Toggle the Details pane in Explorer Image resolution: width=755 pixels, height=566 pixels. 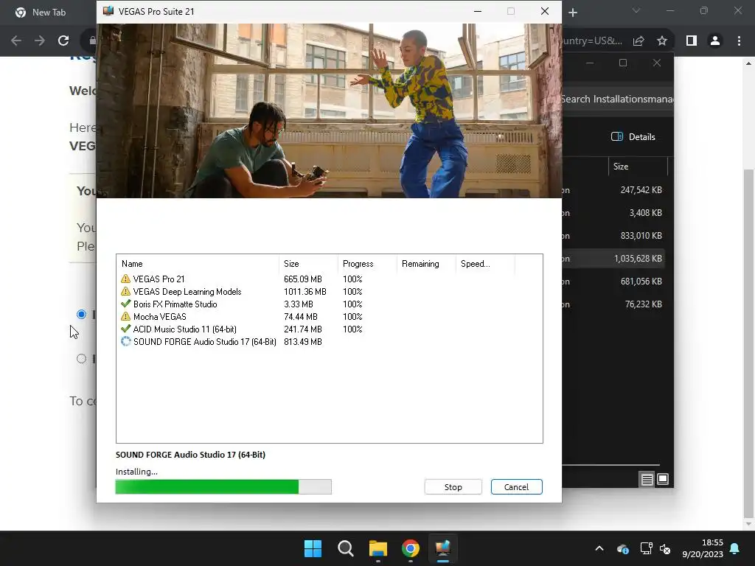point(633,136)
